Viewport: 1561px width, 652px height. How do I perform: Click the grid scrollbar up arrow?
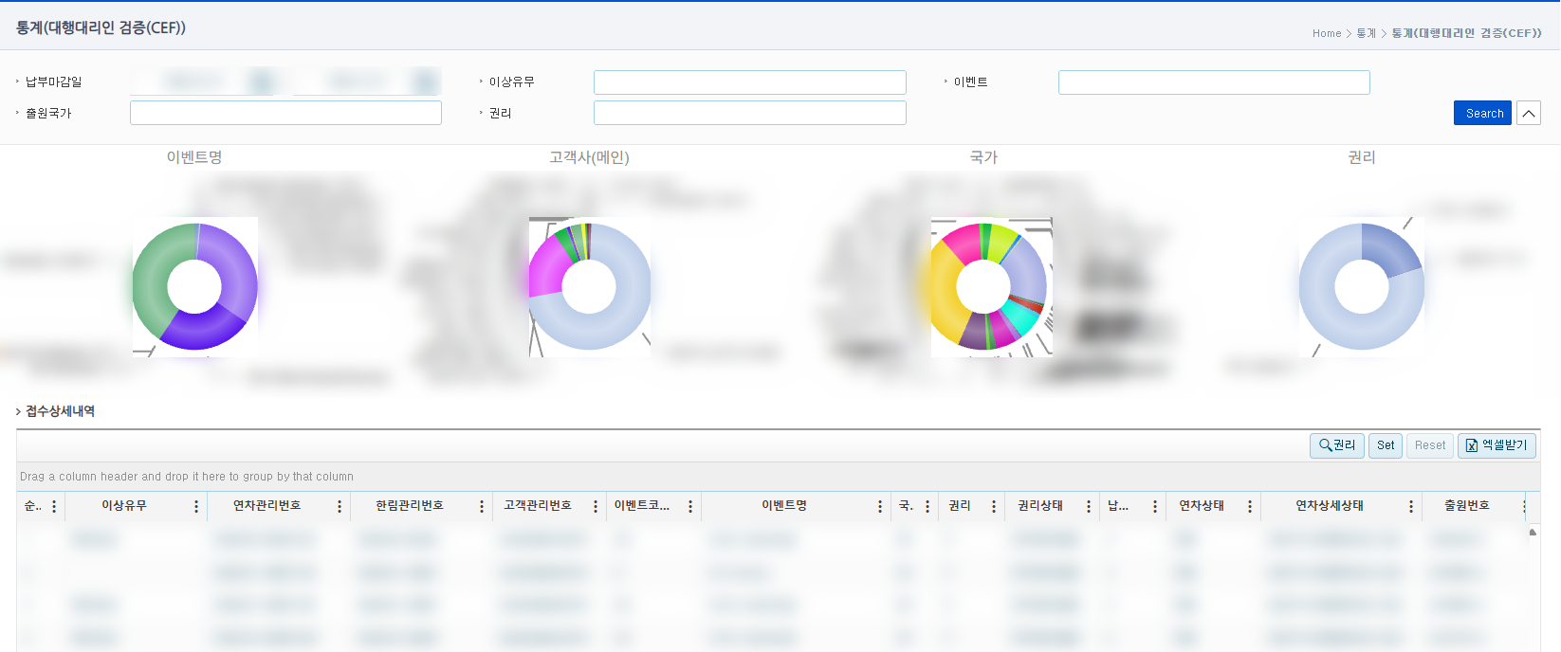(x=1533, y=532)
